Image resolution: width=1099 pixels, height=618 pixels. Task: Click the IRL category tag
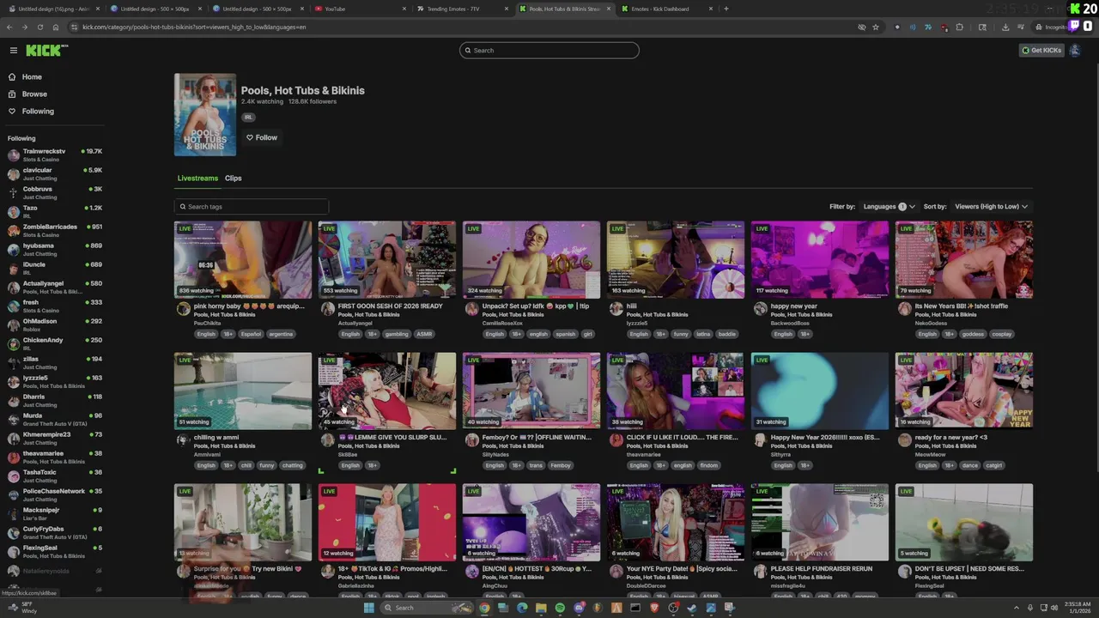248,118
